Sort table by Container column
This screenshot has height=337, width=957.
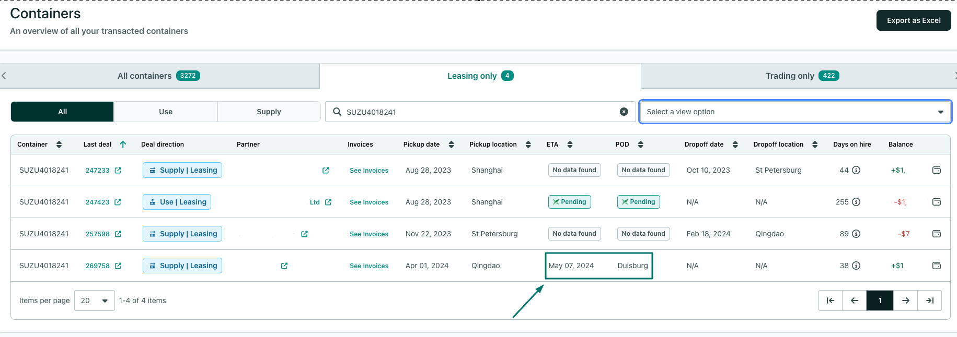click(59, 145)
